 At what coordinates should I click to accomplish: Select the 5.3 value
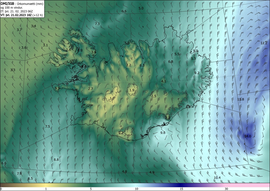tap(193, 58)
